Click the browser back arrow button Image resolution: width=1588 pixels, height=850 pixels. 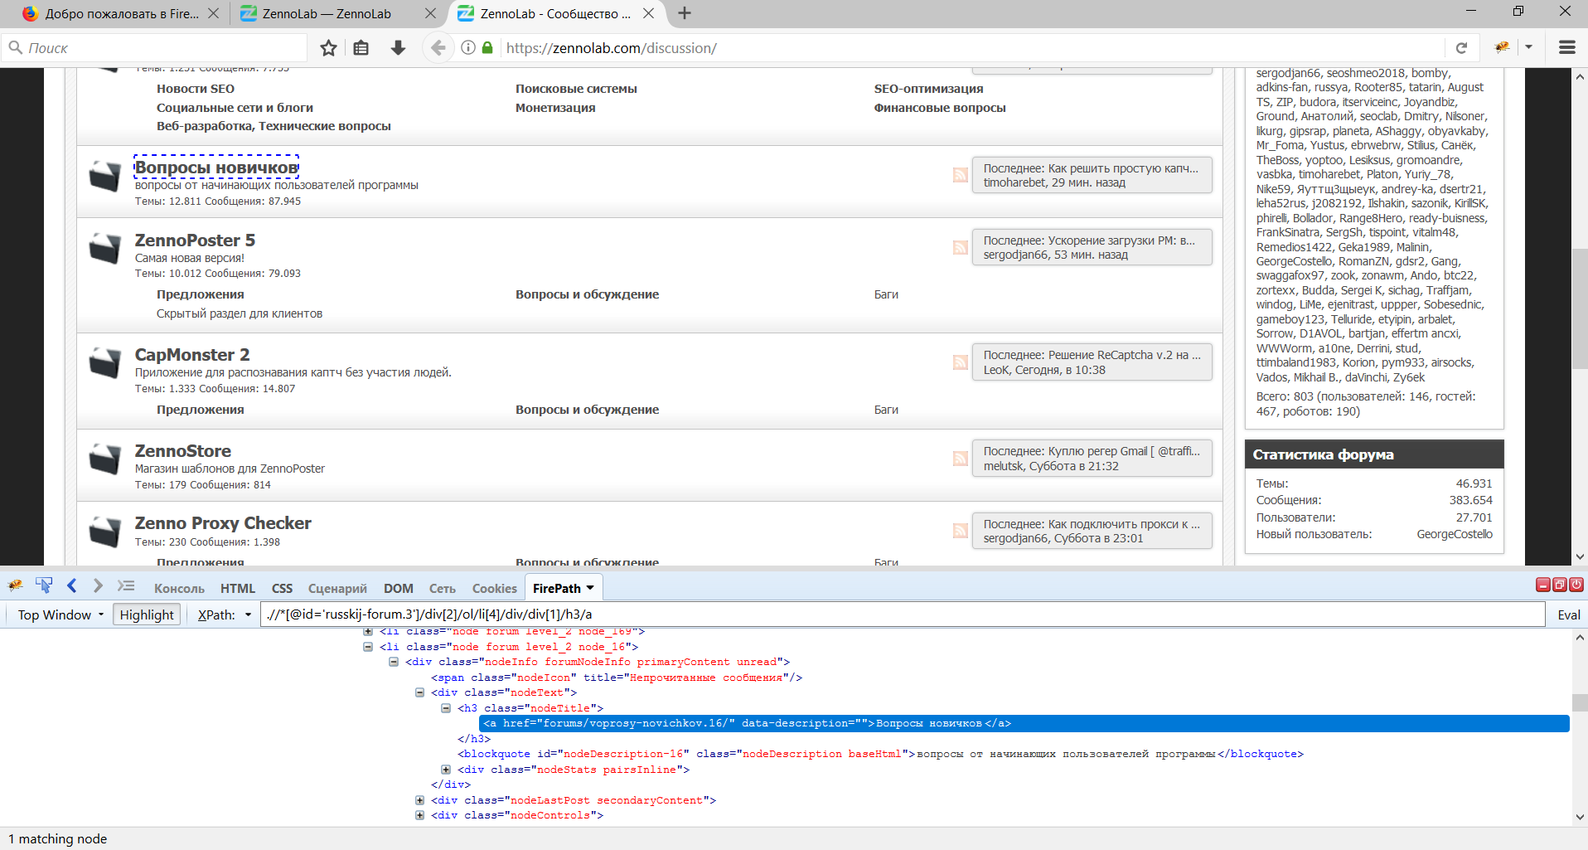click(x=438, y=48)
